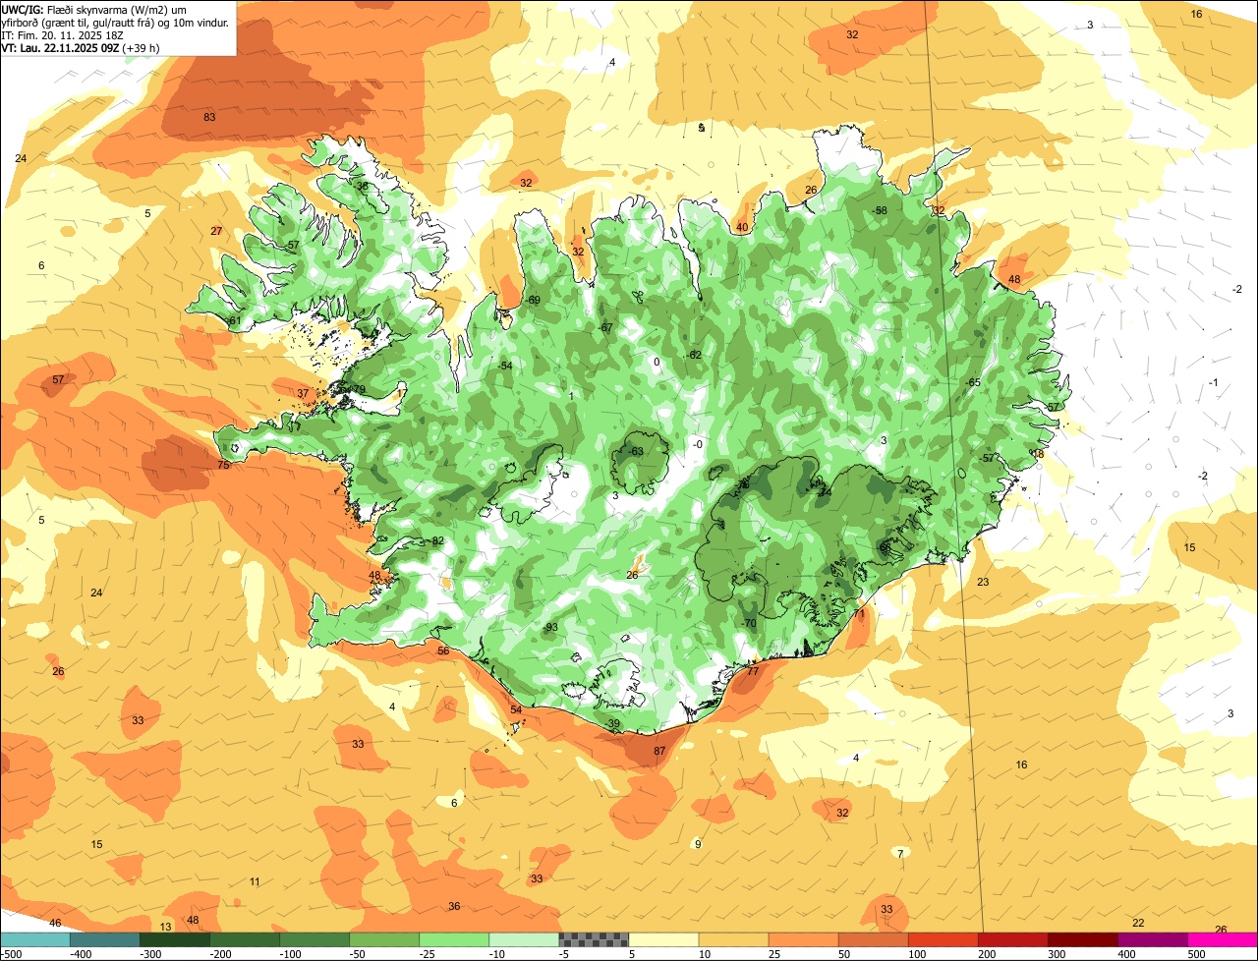The height and width of the screenshot is (961, 1258).
Task: Click the light green legend swatch between -25 and -10
Action: pyautogui.click(x=454, y=939)
